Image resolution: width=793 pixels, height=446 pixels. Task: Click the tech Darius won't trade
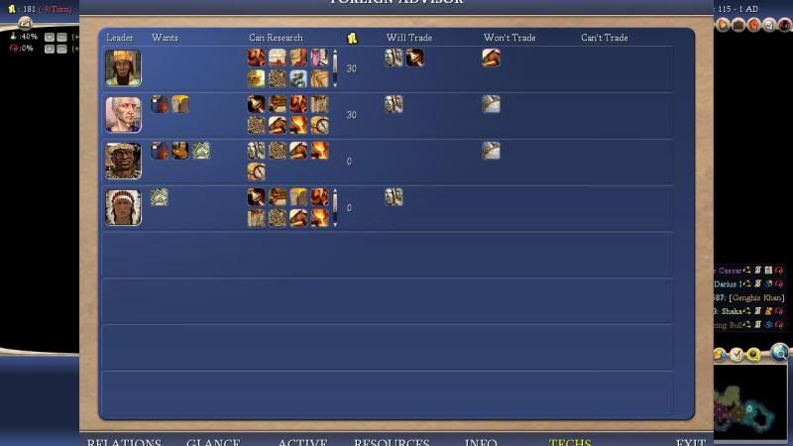point(491,57)
